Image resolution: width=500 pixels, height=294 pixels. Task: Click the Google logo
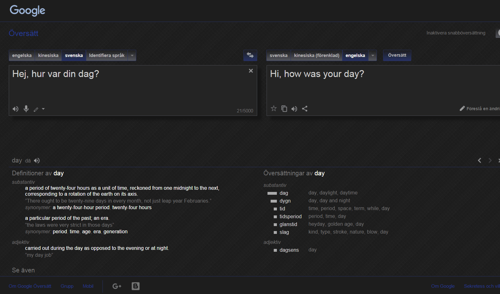tap(27, 11)
